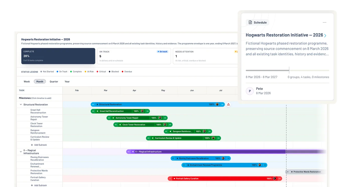Click the Mar month header on the timeline

[106, 90]
